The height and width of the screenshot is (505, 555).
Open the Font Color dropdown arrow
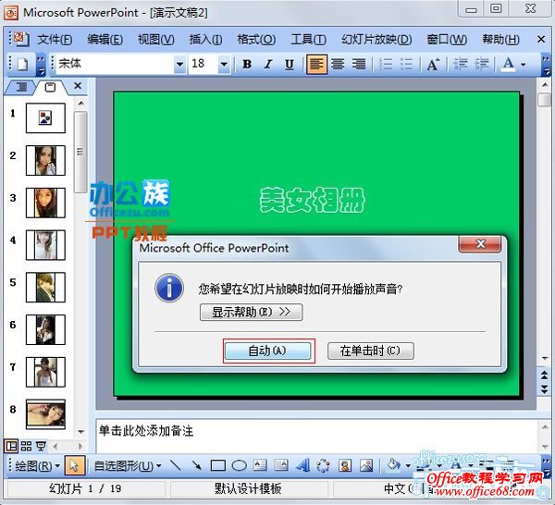coord(524,65)
